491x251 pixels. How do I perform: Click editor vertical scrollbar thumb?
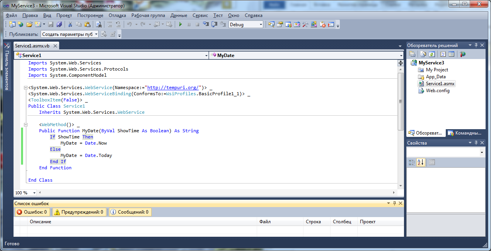point(401,101)
